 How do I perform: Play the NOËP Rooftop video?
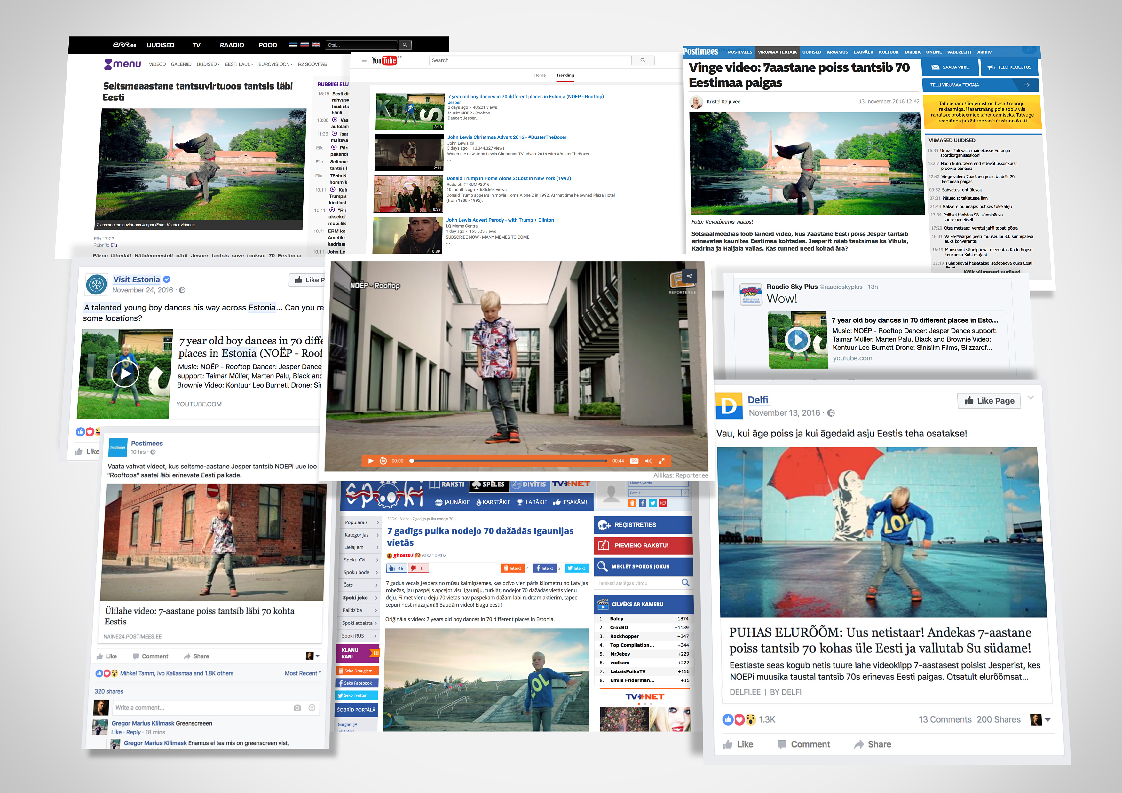[370, 461]
